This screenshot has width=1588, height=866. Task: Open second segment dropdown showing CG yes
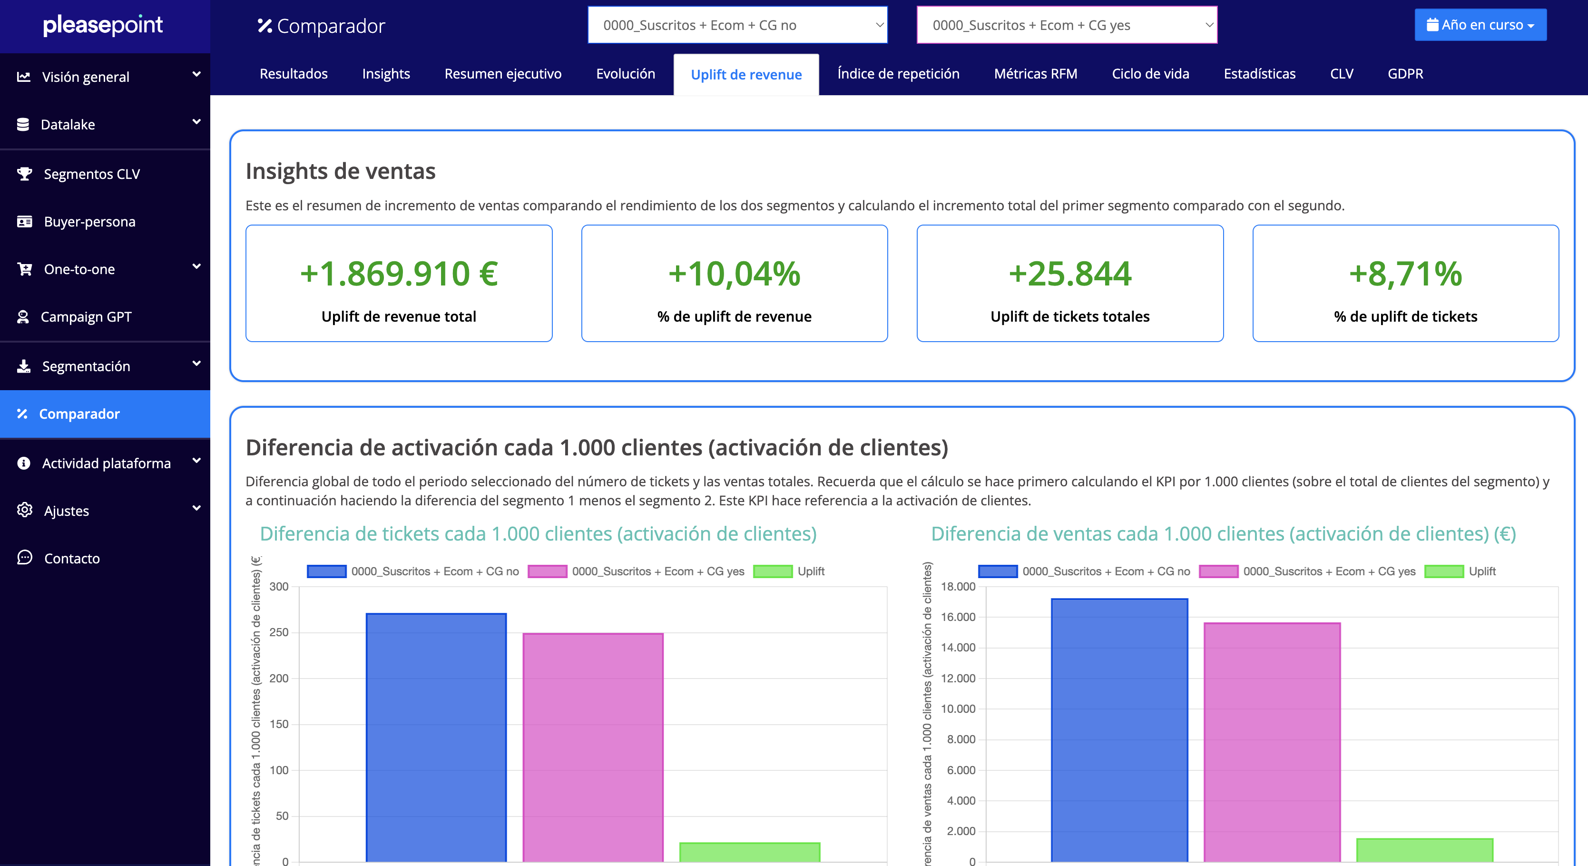1067,25
